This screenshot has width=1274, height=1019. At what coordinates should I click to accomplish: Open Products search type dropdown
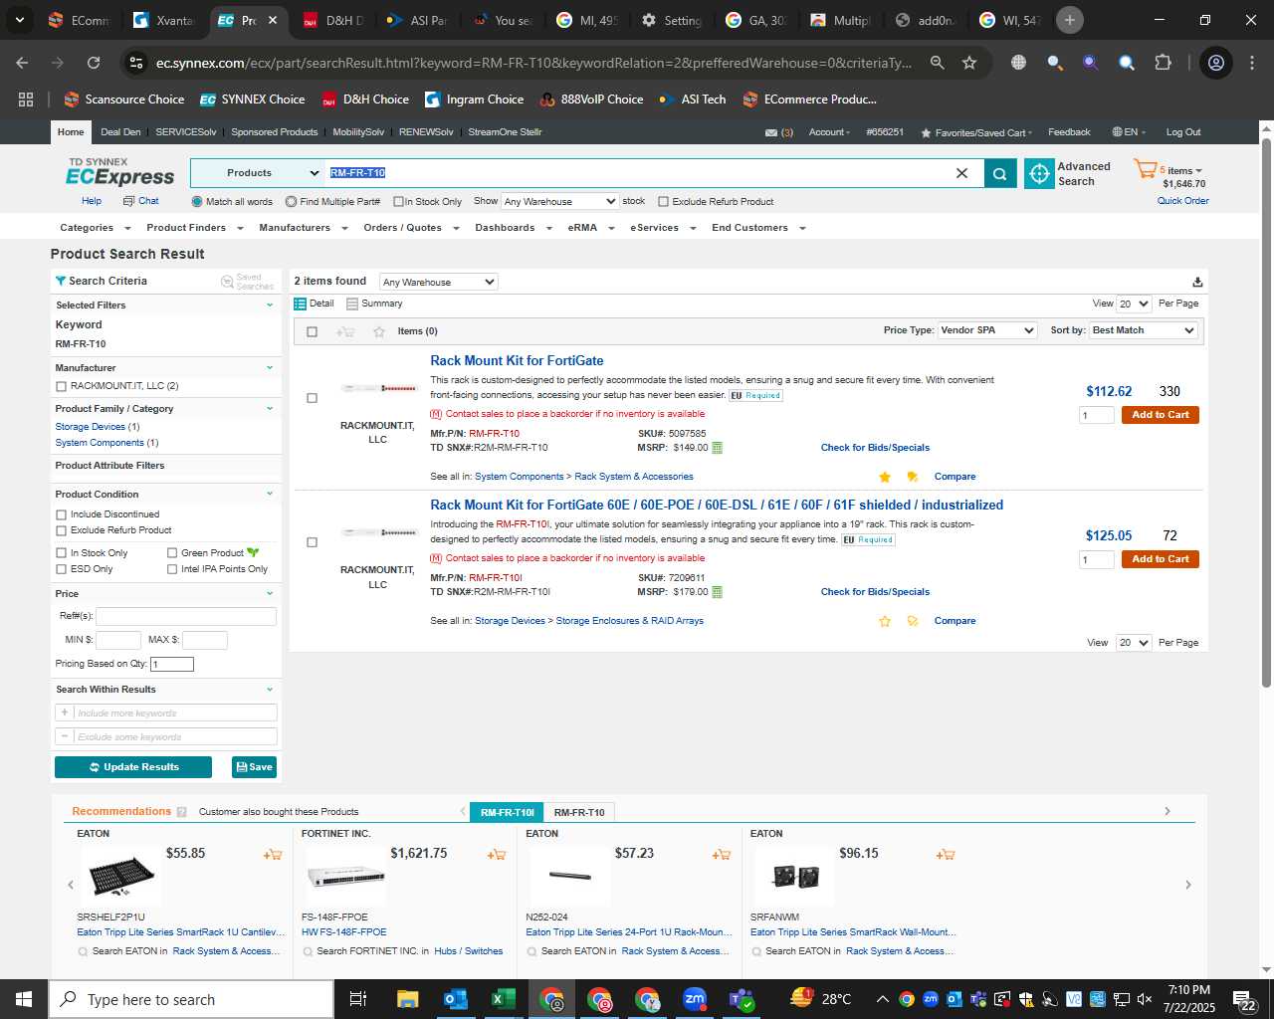point(257,173)
